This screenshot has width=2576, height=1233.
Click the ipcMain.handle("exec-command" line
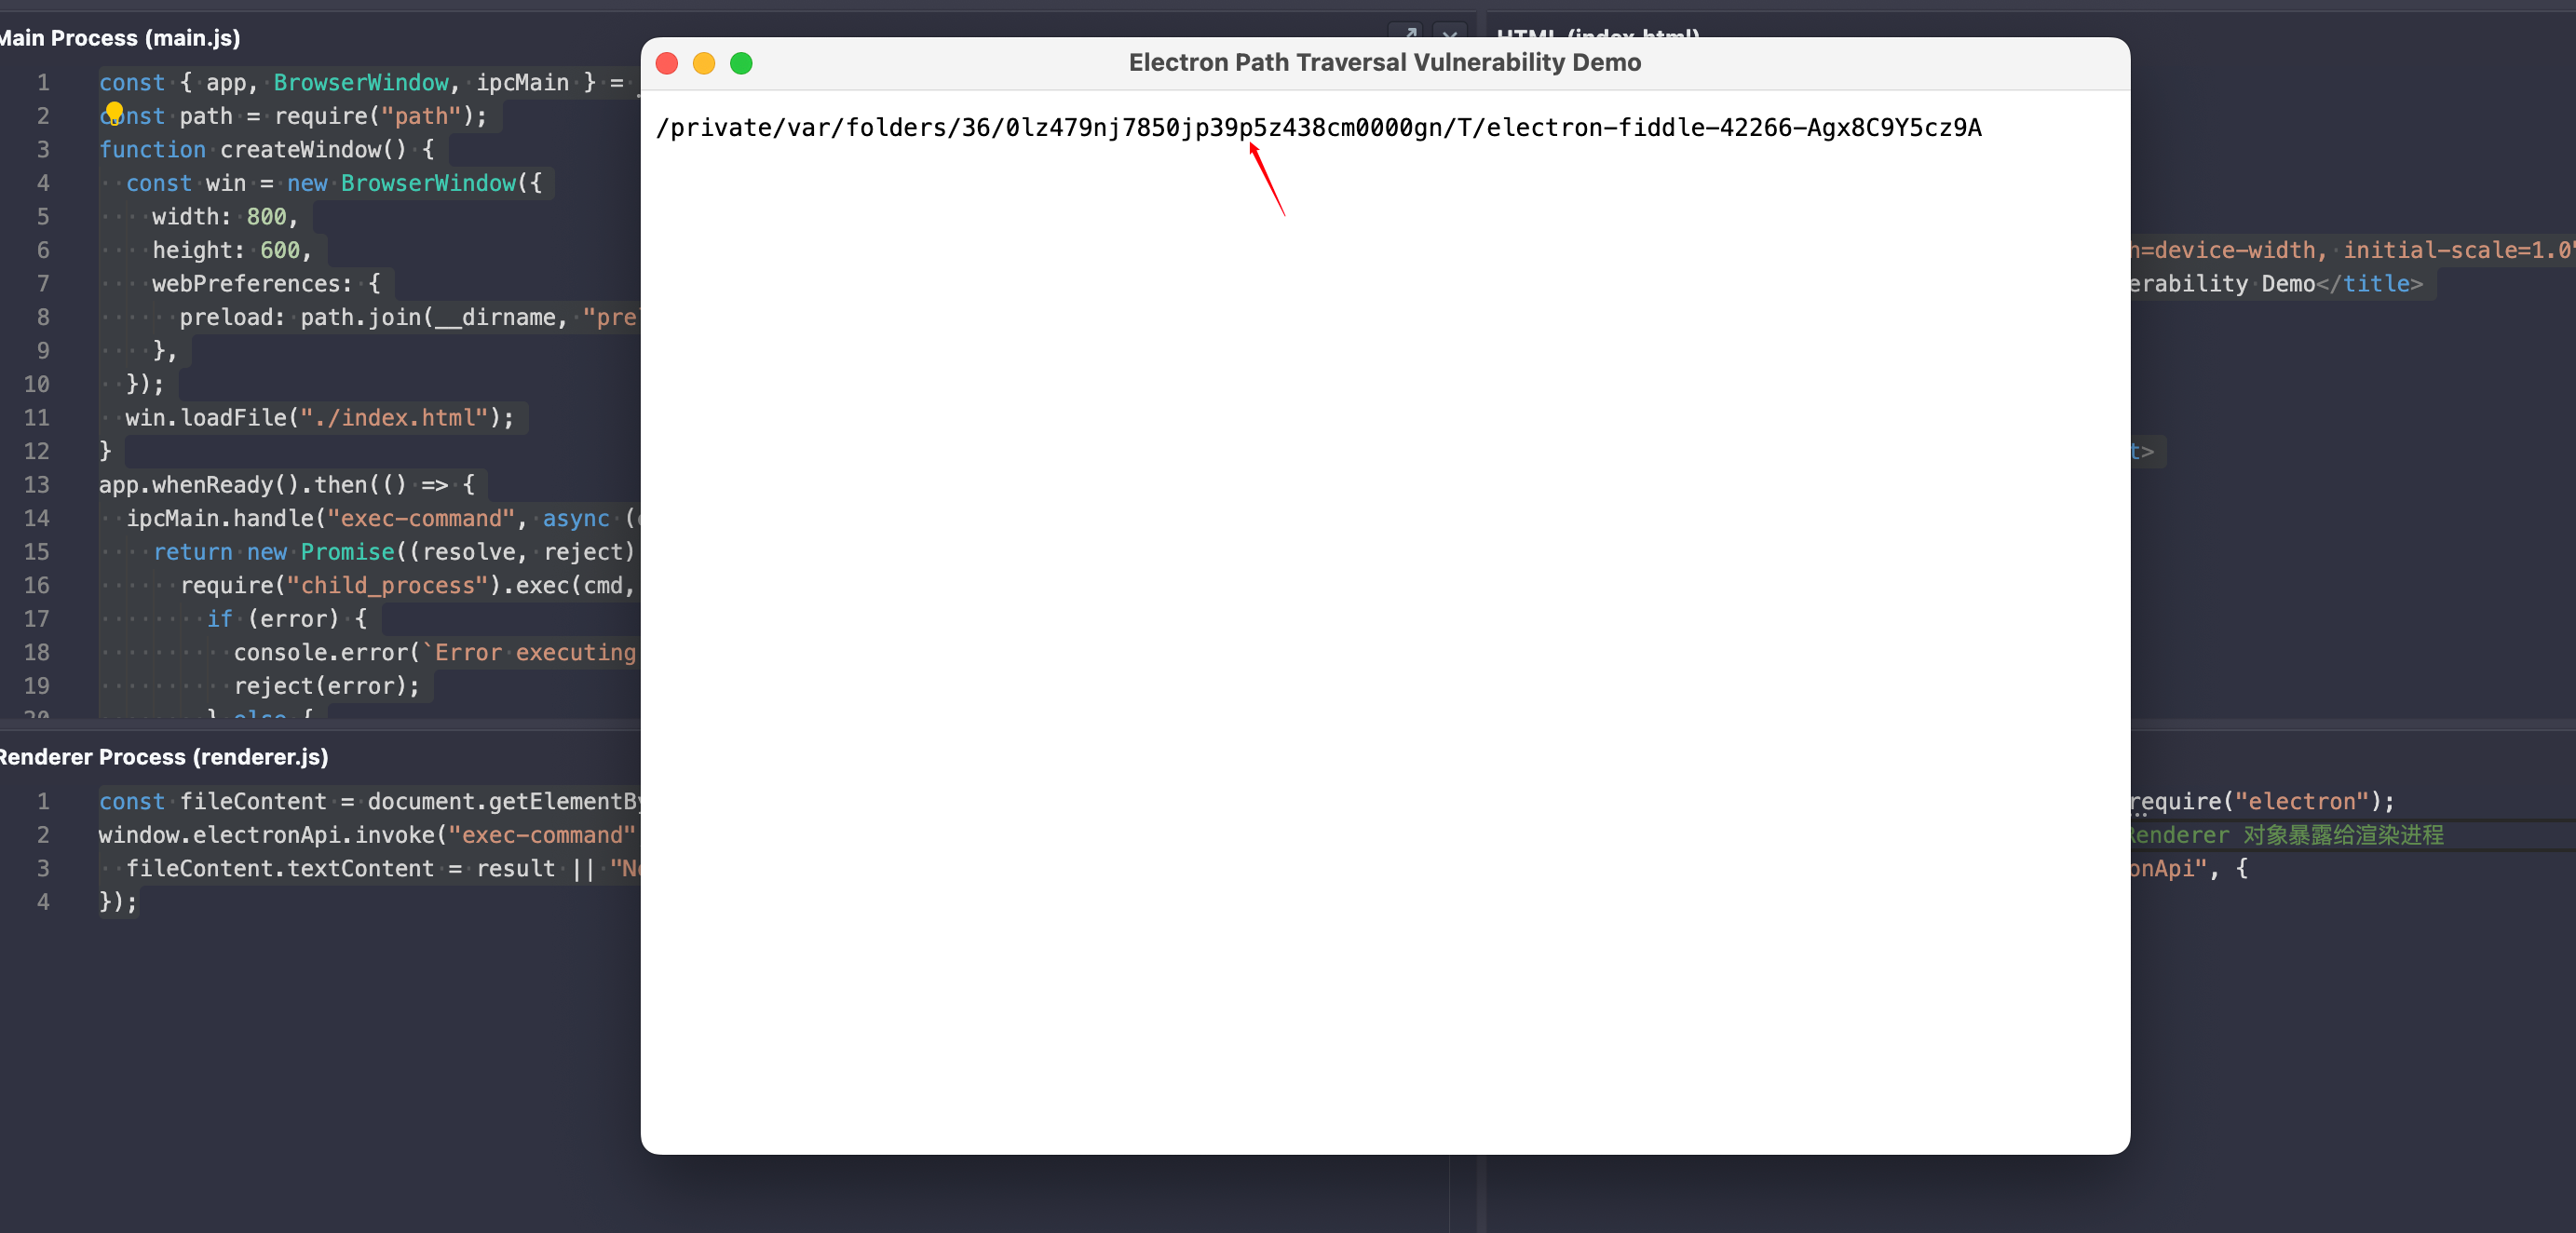pos(381,518)
